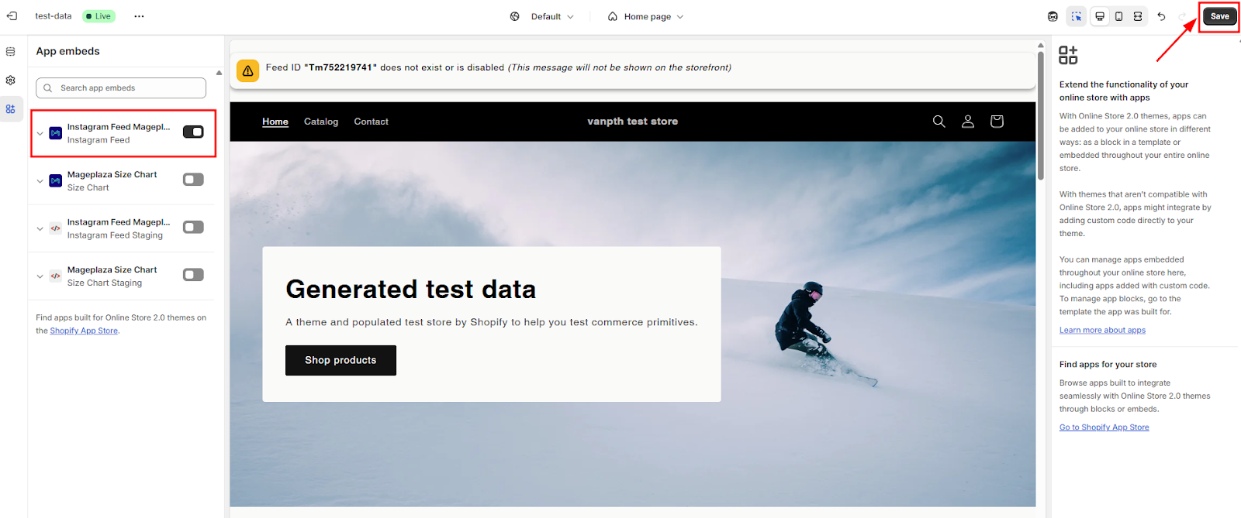Click the scroll-up arrow of the app embeds list
Image resolution: width=1241 pixels, height=518 pixels.
(x=219, y=73)
